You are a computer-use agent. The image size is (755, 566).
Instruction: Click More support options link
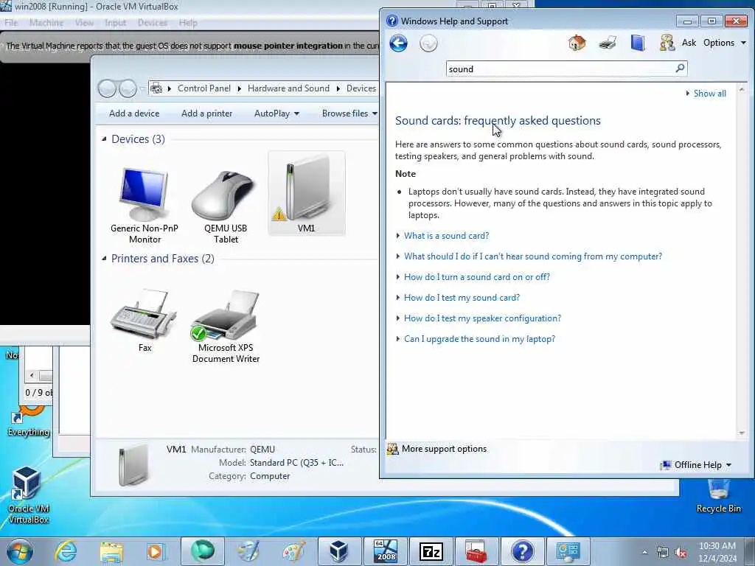coord(444,449)
